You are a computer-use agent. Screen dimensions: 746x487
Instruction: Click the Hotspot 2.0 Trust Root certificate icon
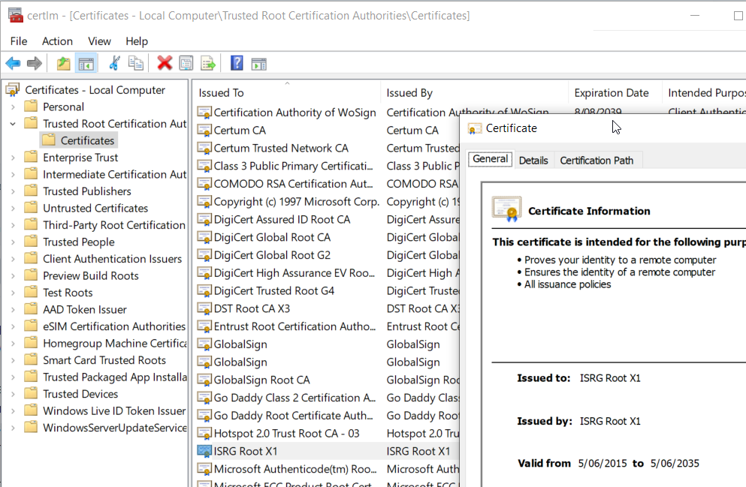[204, 433]
